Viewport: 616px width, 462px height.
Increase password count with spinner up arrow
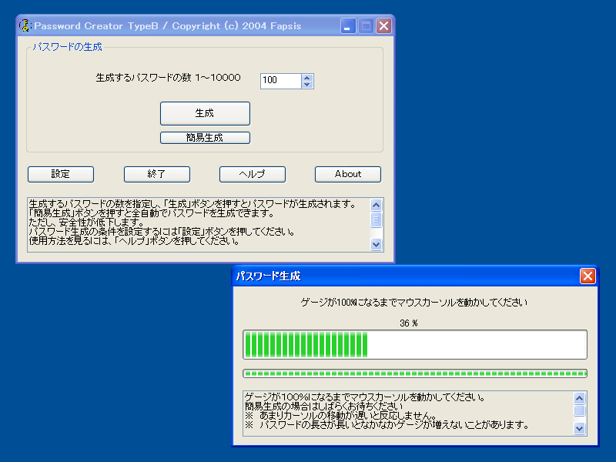[x=307, y=77]
